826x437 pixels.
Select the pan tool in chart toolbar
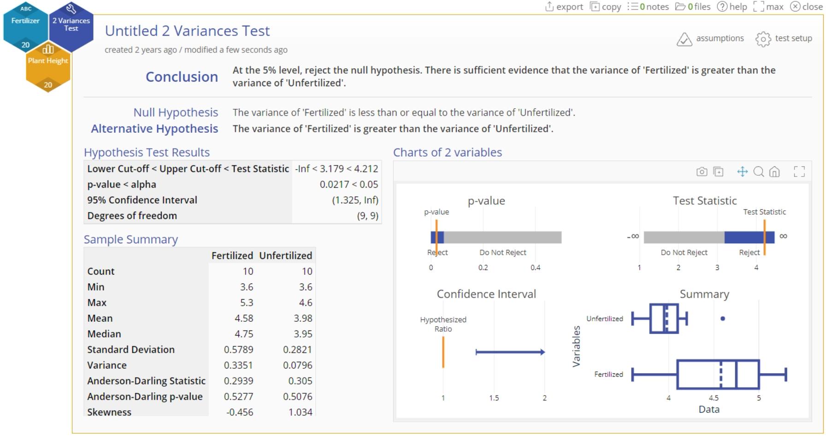(742, 172)
